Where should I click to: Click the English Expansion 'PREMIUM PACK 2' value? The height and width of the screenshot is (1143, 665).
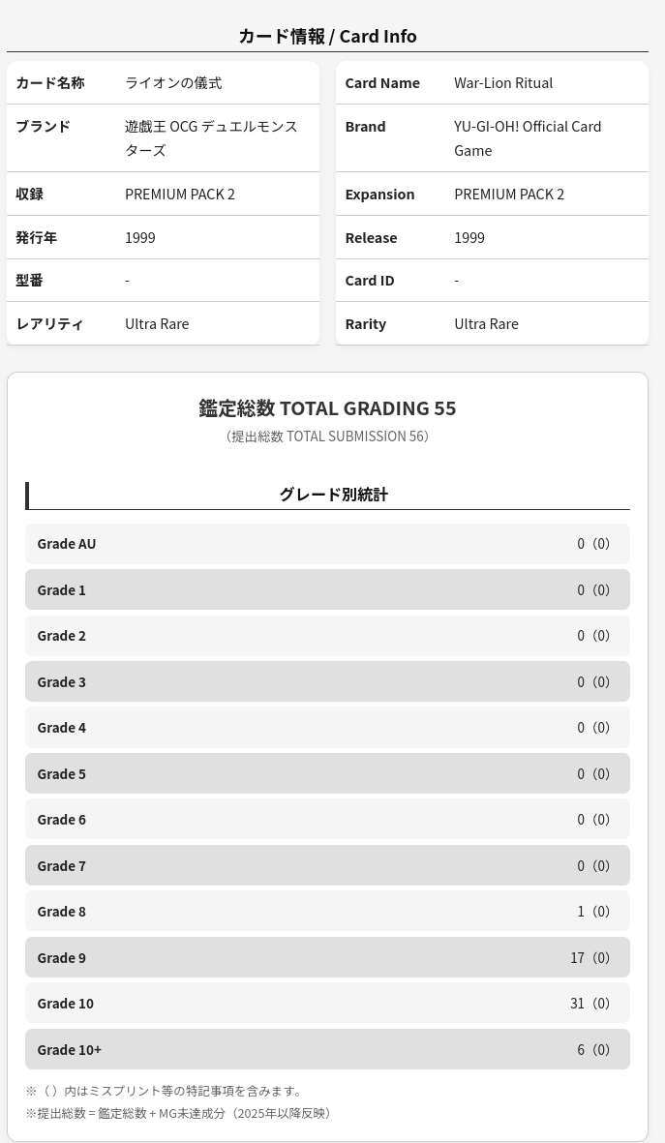pyautogui.click(x=509, y=194)
